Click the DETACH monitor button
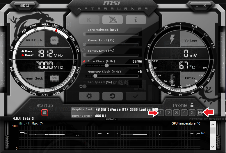This screenshot has width=226, height=153. 111,119
